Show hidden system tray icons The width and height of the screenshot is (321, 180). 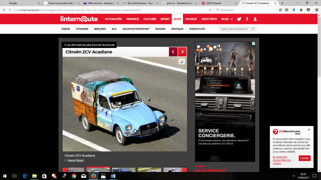coord(294,176)
